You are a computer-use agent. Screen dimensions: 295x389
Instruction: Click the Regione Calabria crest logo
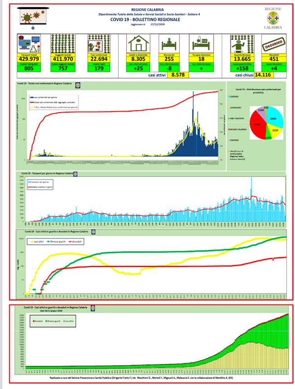click(273, 18)
